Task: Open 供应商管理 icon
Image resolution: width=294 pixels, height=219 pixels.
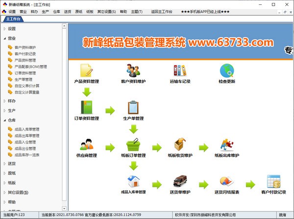Action: (x=86, y=144)
